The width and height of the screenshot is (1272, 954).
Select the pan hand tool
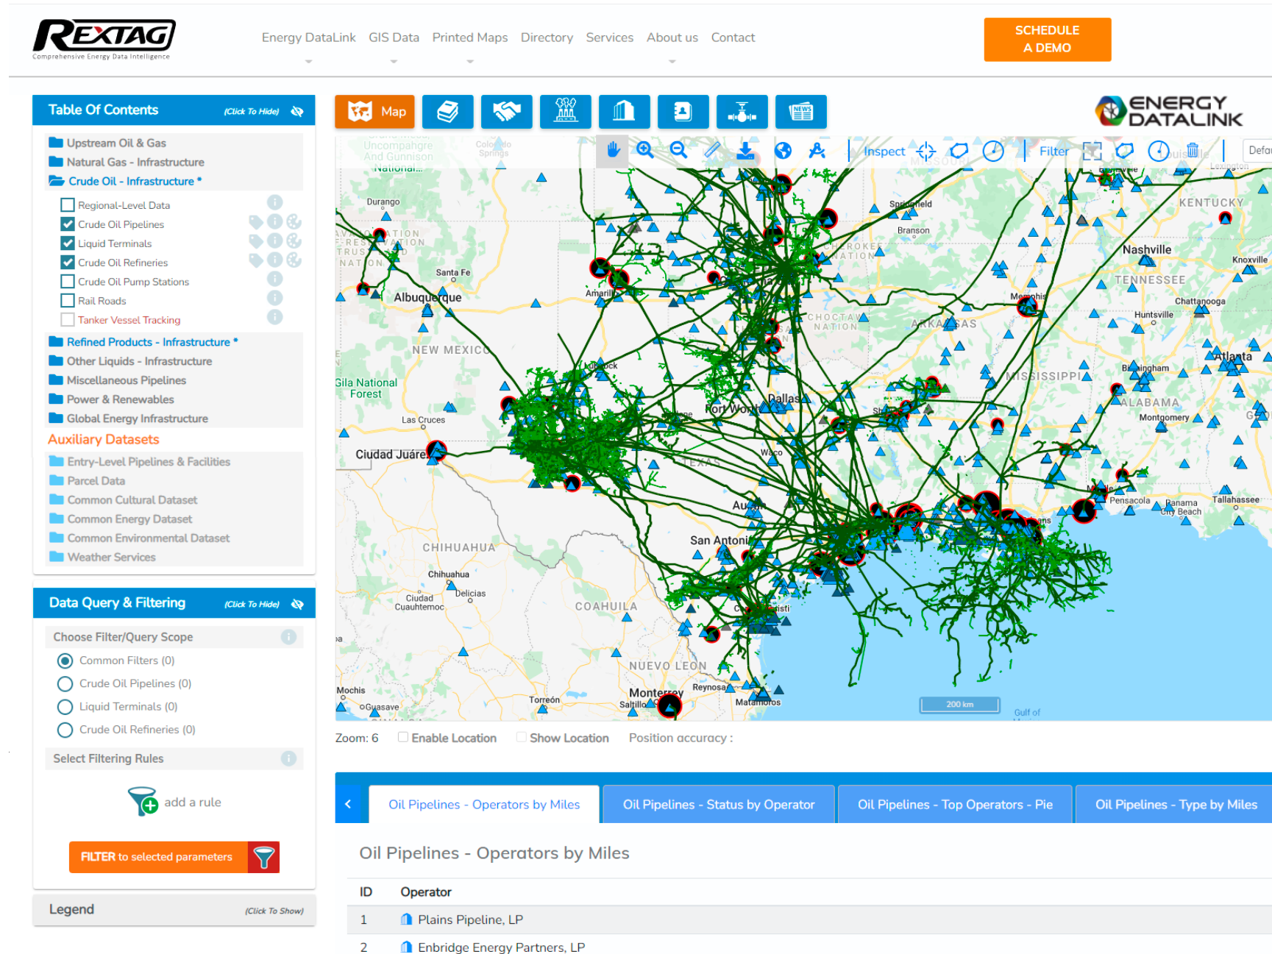(613, 151)
